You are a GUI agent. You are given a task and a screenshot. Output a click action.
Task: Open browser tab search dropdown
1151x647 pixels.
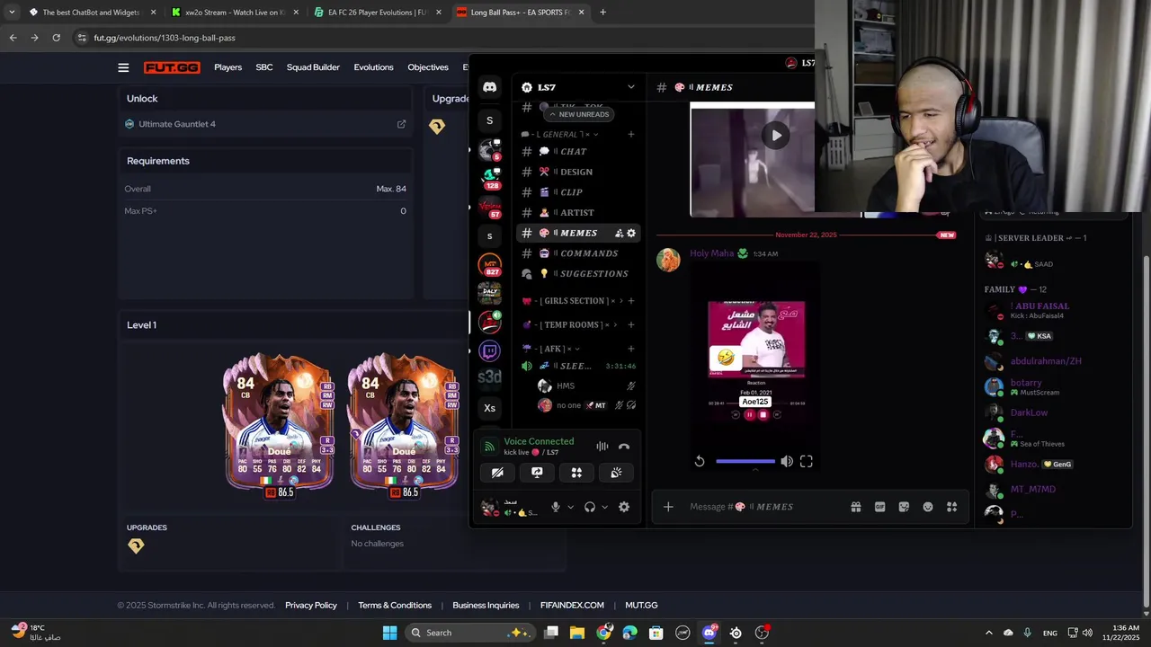(12, 13)
